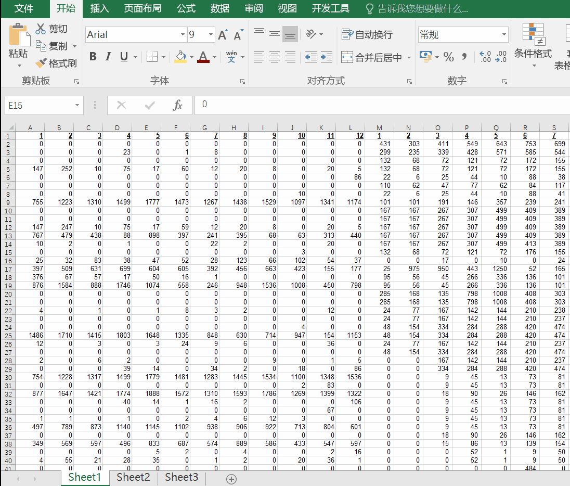Click Merge and Center (合并后居中)
Viewport: 570px width, 486px height.
pyautogui.click(x=371, y=57)
